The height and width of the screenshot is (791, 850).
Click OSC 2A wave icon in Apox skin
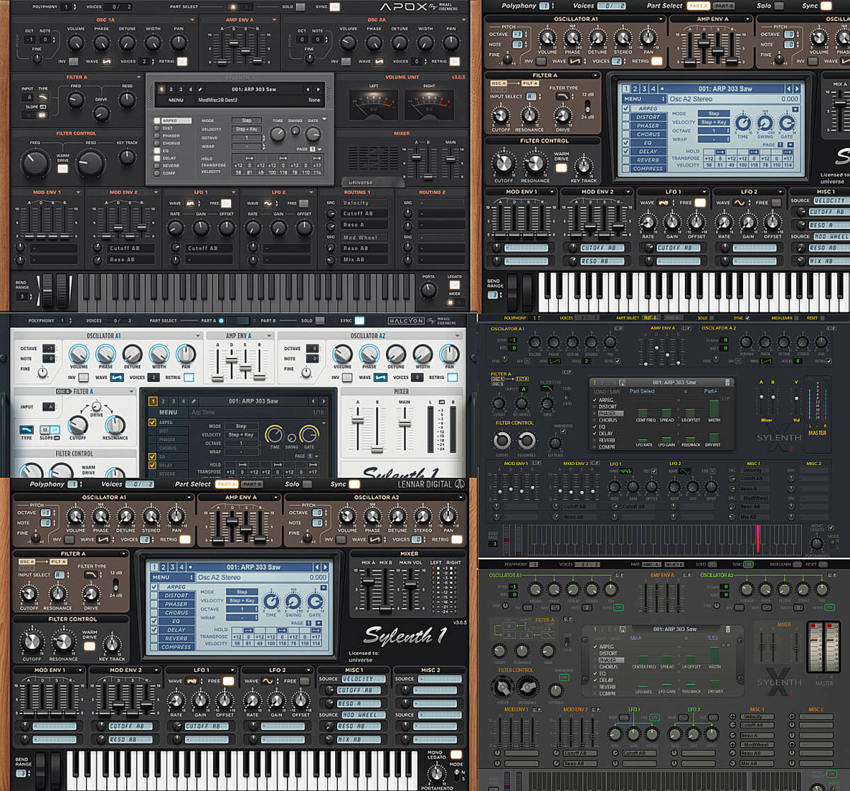pos(379,62)
